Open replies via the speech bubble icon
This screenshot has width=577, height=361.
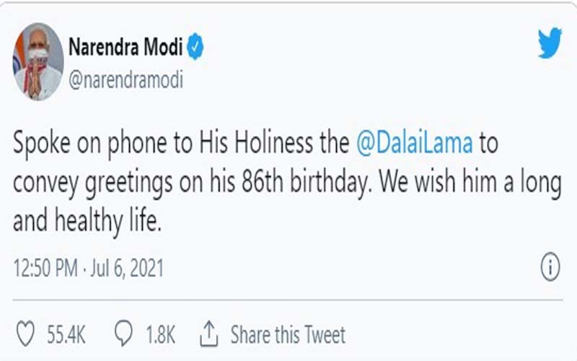coord(123,334)
